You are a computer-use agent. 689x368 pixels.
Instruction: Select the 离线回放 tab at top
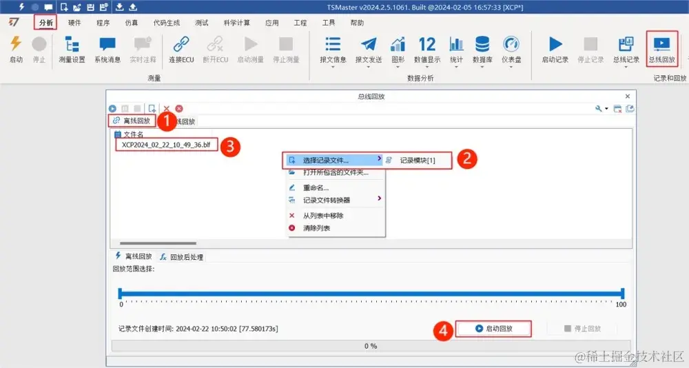pos(132,121)
